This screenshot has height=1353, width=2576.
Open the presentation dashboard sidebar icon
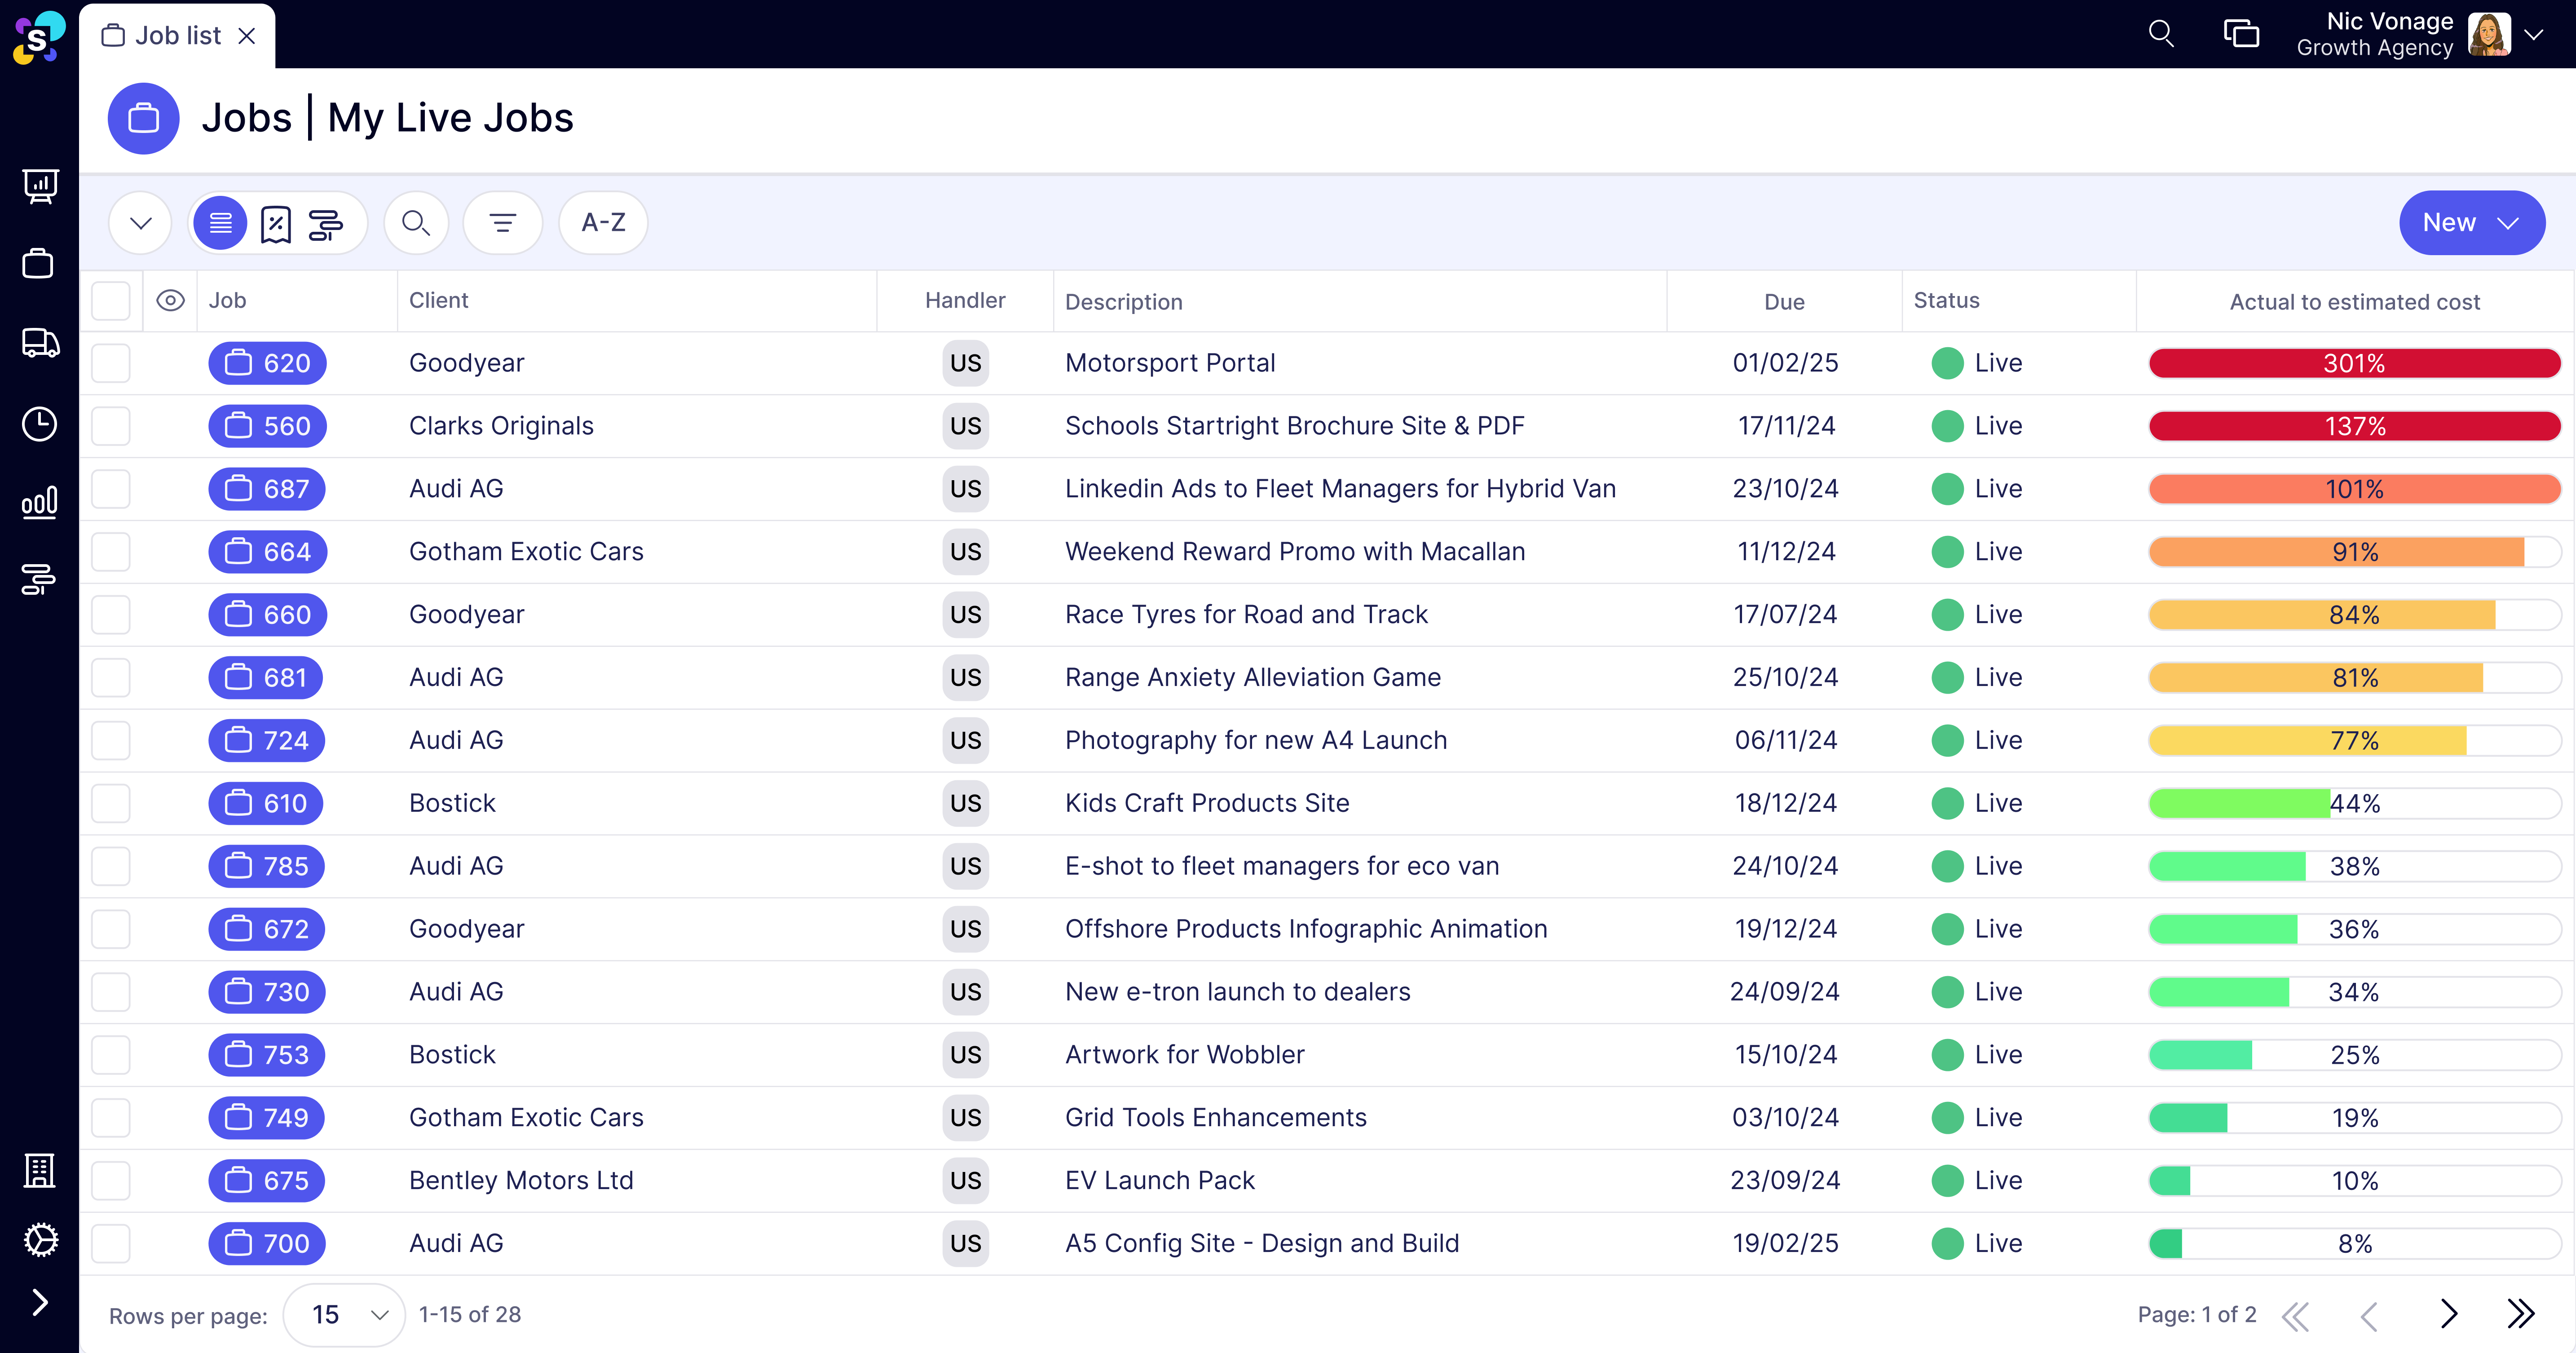click(39, 186)
